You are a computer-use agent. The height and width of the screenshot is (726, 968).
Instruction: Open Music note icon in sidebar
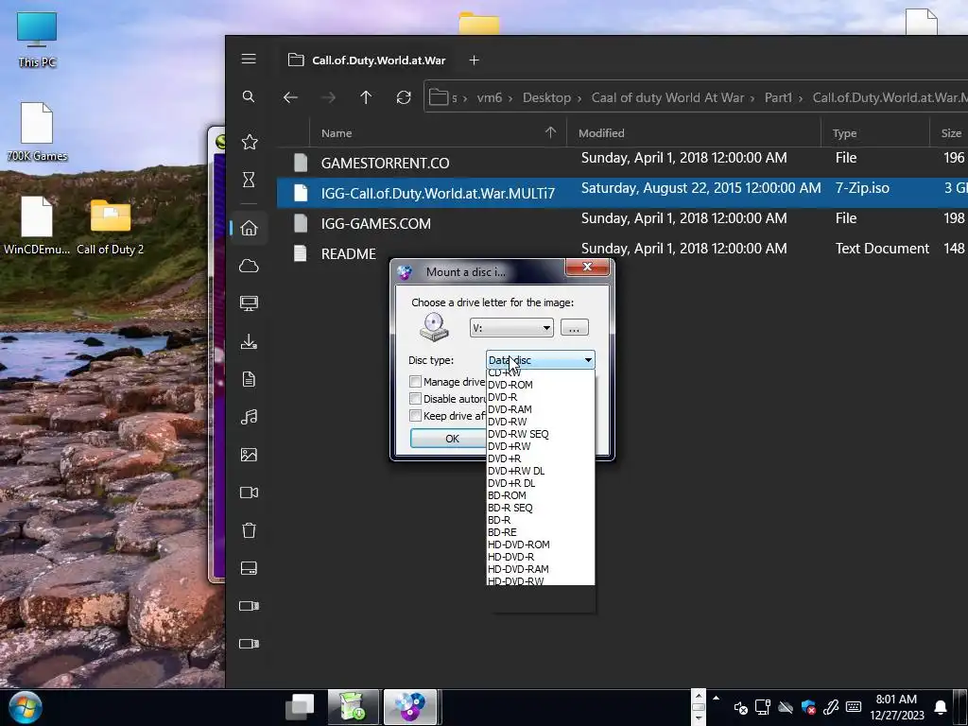249,417
